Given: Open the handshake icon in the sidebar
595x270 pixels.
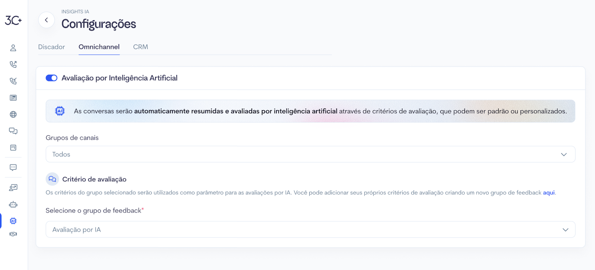Looking at the screenshot, I should pos(13,234).
